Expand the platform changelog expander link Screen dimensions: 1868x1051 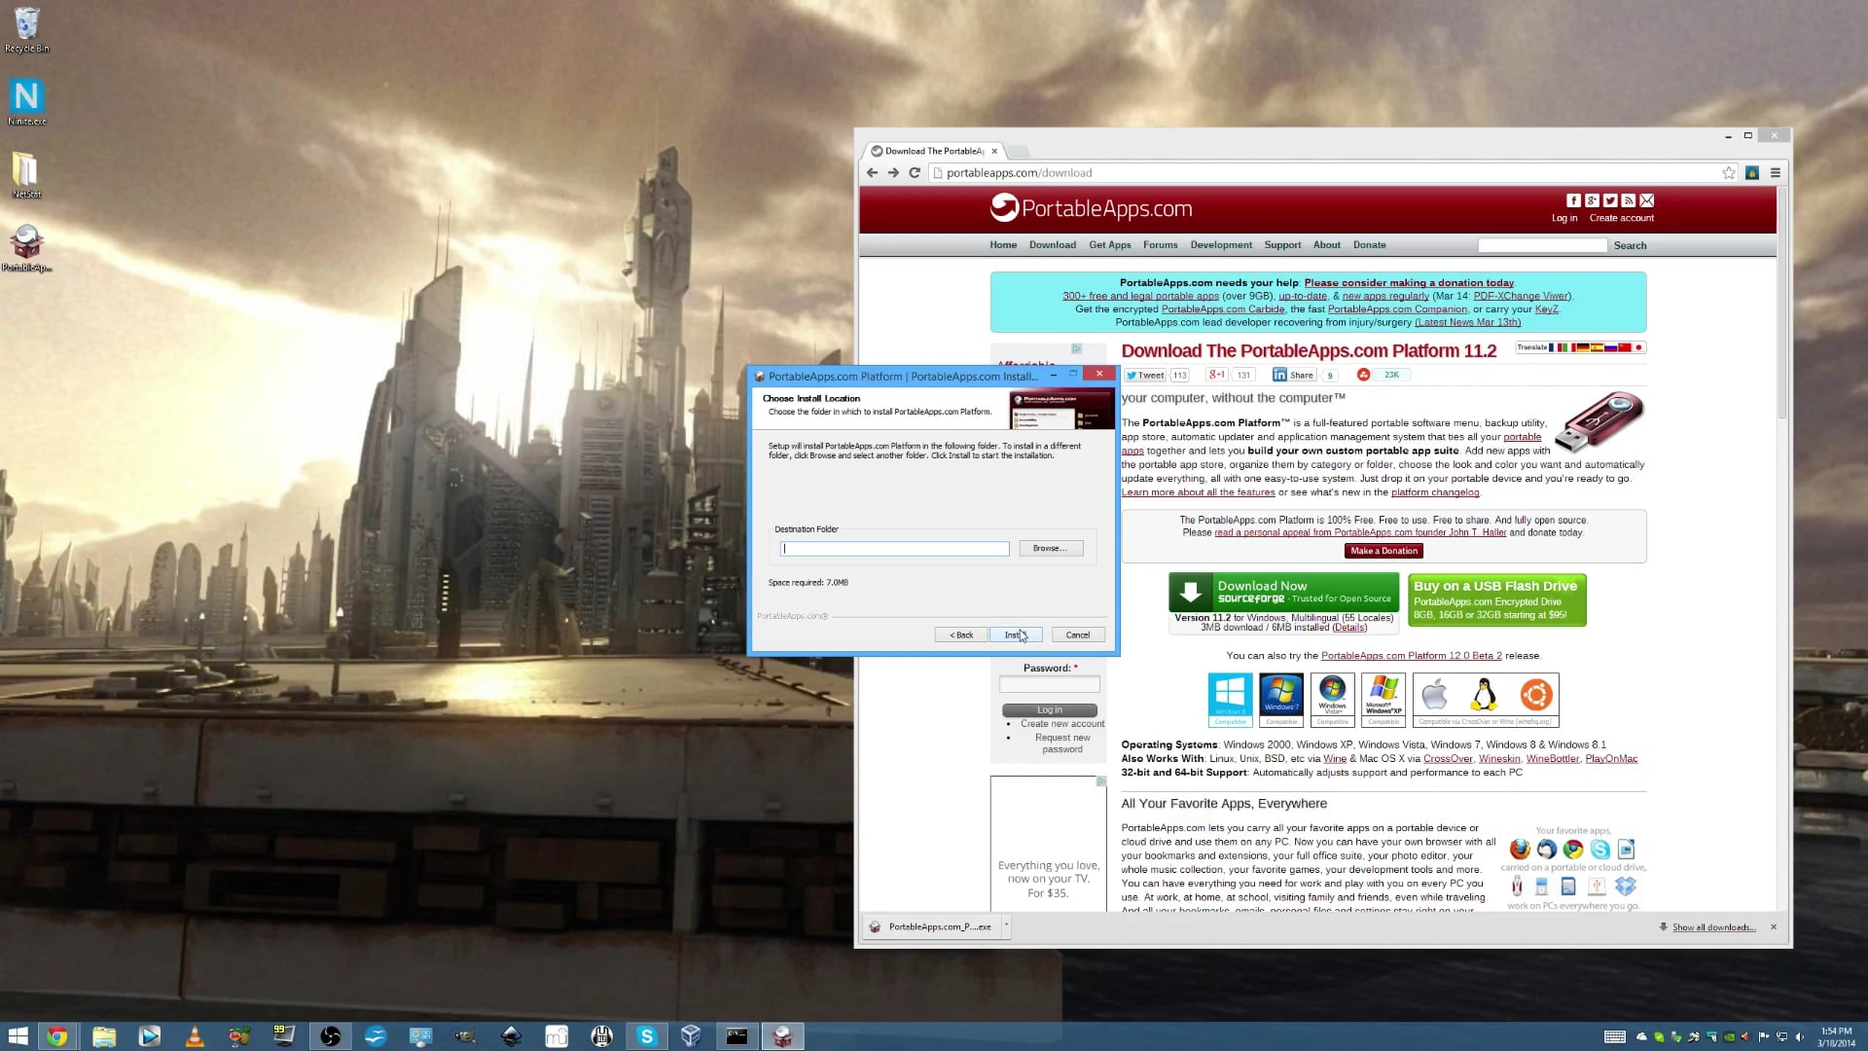pos(1437,491)
